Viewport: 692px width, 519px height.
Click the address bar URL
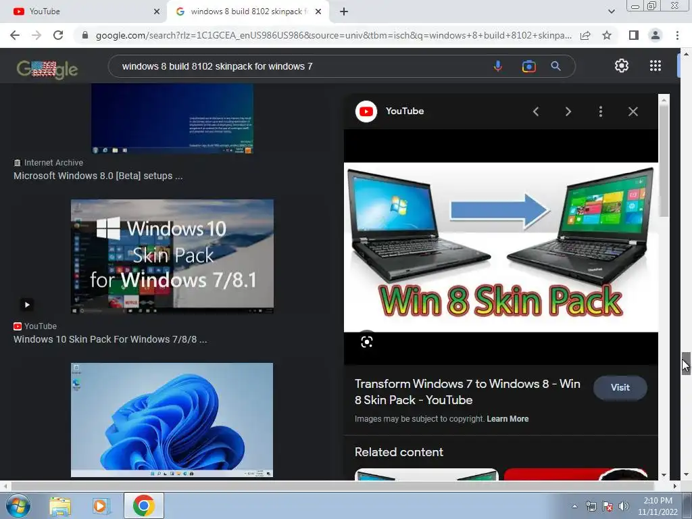[x=334, y=35]
